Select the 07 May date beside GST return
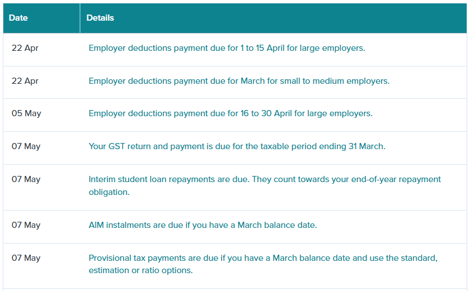Screen dimensions: 470x291 coord(26,146)
